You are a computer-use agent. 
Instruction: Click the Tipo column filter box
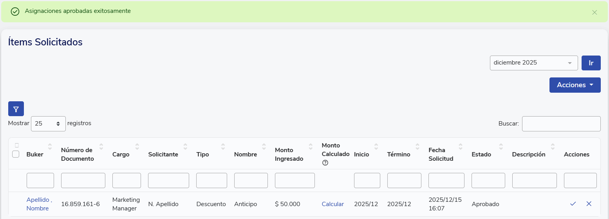coord(211,181)
